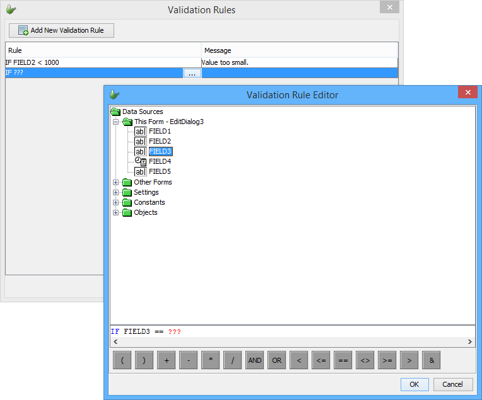Select FIELD2 in the data sources
This screenshot has width=482, height=400.
click(x=160, y=141)
